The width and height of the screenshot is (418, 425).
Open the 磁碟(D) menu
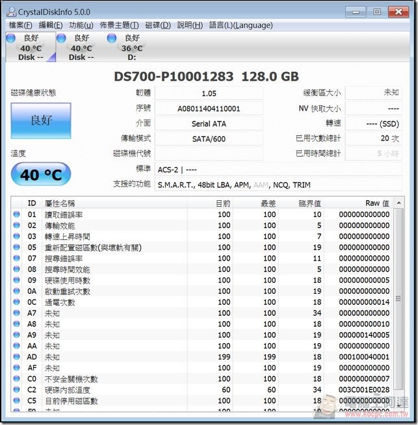point(158,25)
